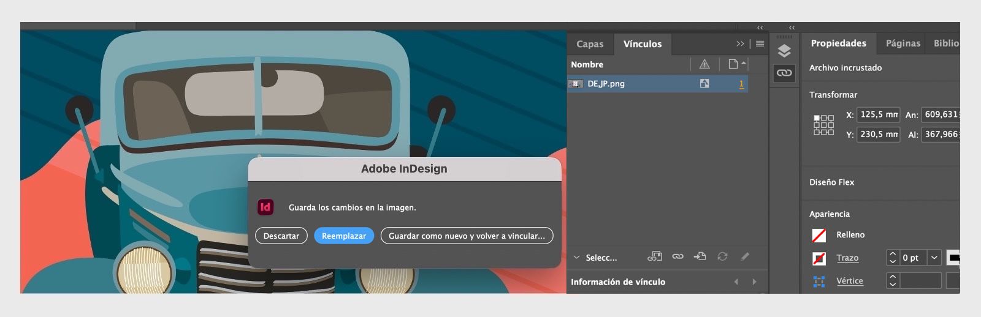The height and width of the screenshot is (317, 981).
Task: Collapse the Vínculos panel group arrows
Action: pos(760,28)
